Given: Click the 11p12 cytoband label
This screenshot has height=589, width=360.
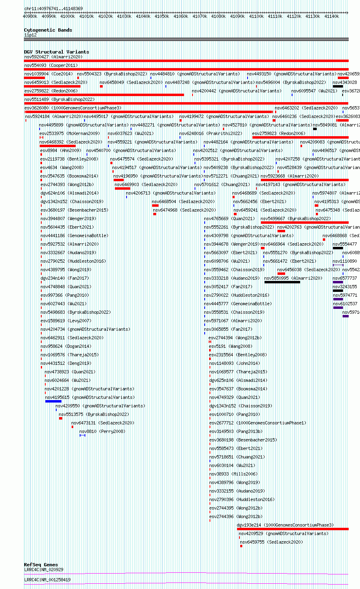Looking at the screenshot, I should tap(30, 35).
